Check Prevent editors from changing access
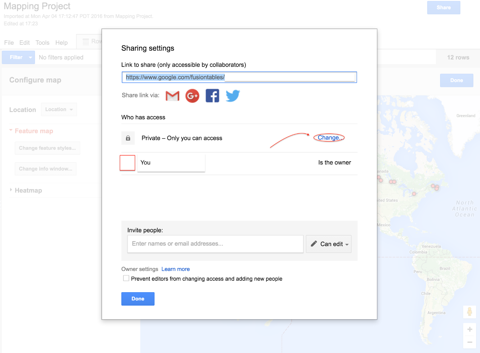This screenshot has width=480, height=353. click(126, 278)
